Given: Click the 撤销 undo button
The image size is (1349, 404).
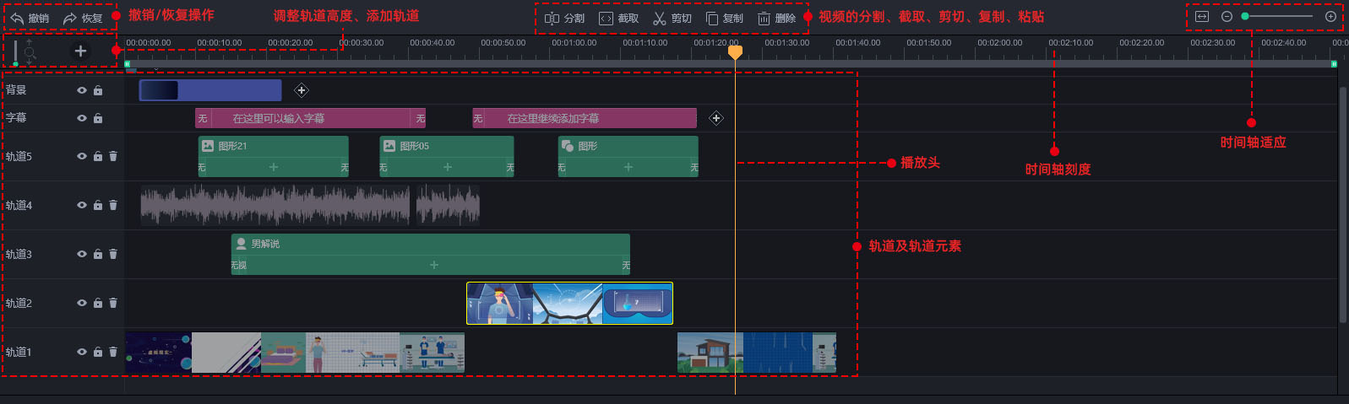Looking at the screenshot, I should pos(30,18).
